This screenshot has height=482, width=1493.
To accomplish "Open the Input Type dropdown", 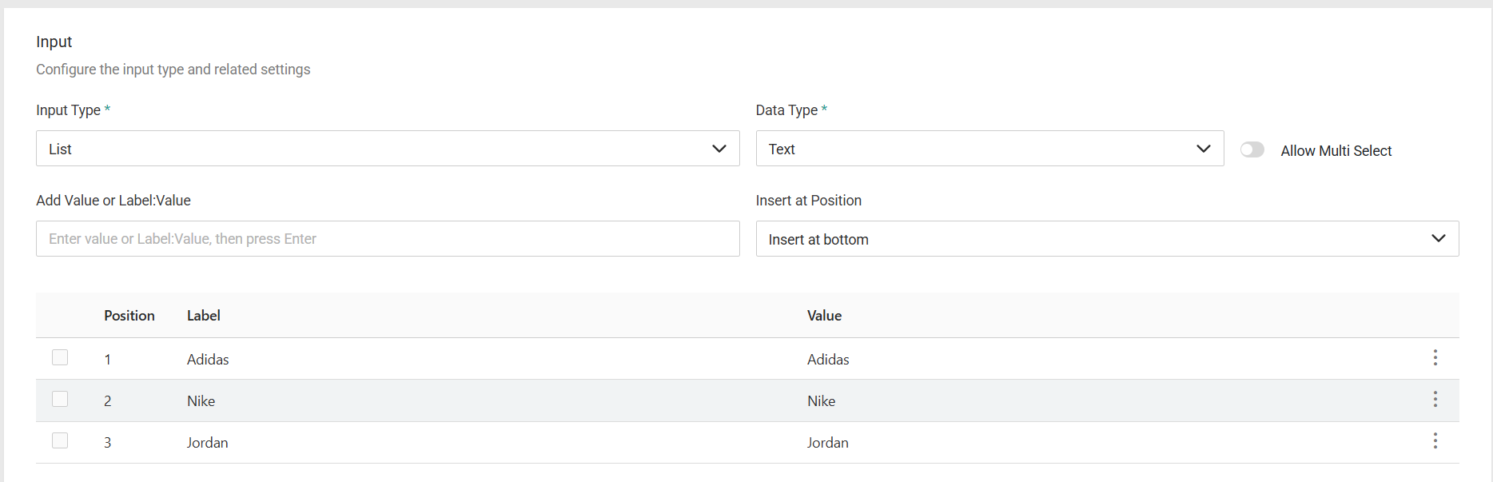I will (x=388, y=149).
